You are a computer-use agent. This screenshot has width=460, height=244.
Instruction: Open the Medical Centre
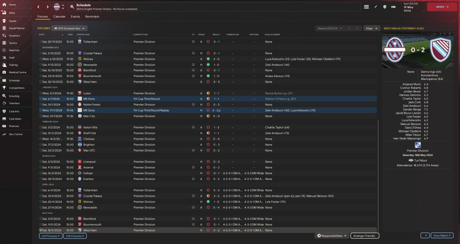click(17, 72)
